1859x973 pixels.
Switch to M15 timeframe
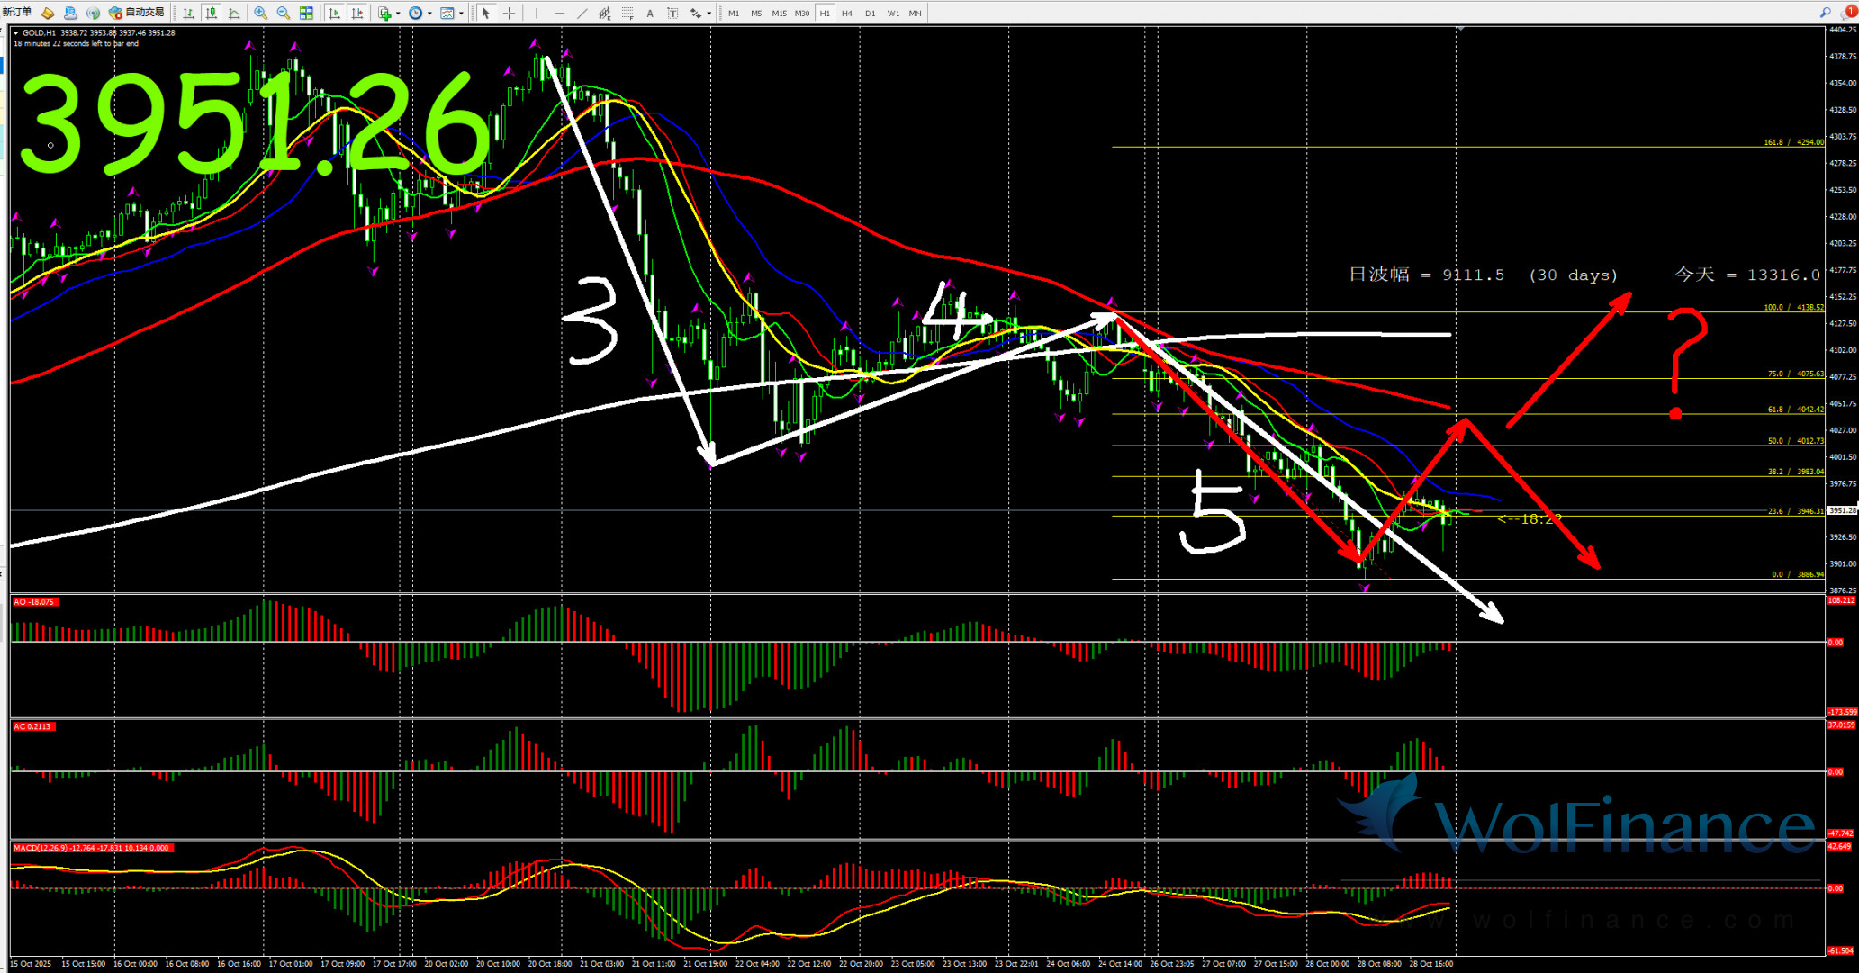click(x=779, y=13)
